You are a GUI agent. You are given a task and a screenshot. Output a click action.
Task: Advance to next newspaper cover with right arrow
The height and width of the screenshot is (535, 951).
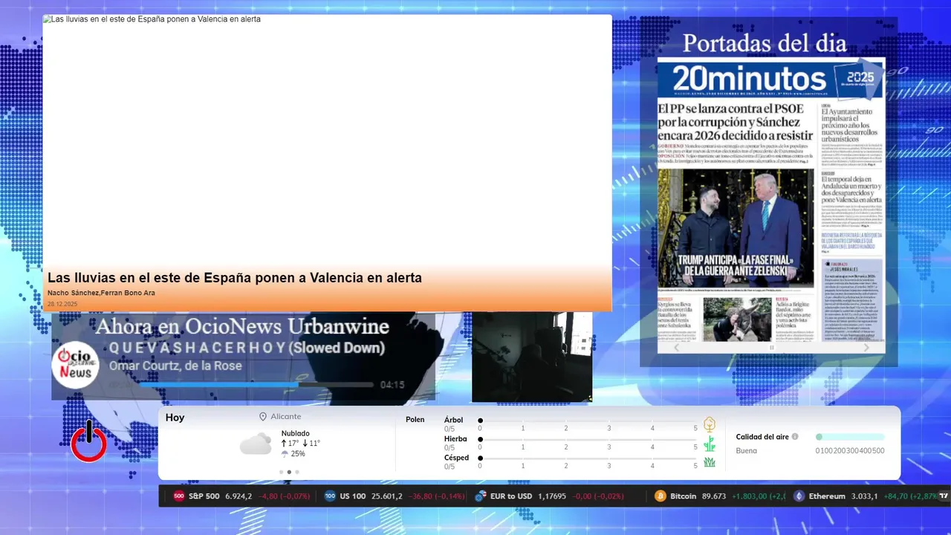[x=866, y=348]
